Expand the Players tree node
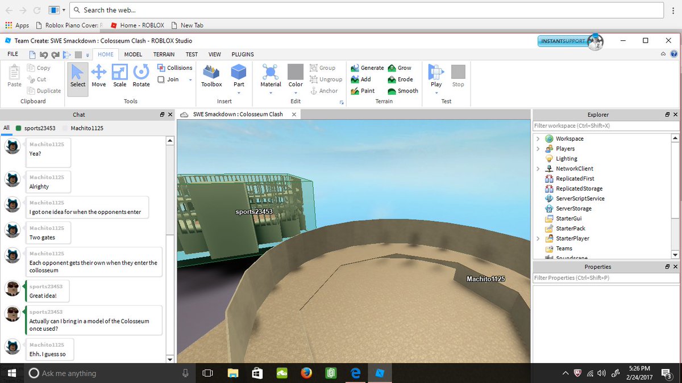682x383 pixels. pos(538,149)
